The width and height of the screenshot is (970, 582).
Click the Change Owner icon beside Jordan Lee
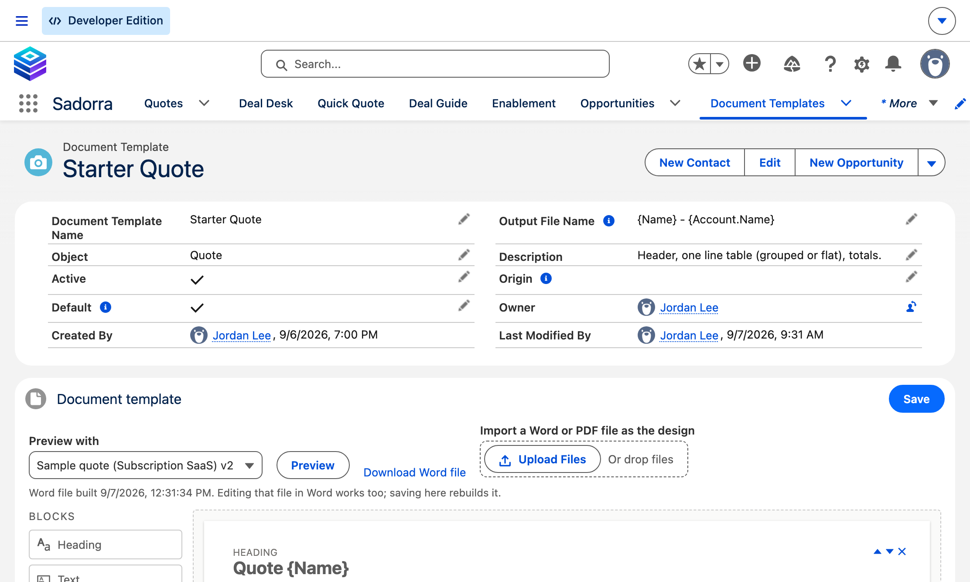coord(911,307)
